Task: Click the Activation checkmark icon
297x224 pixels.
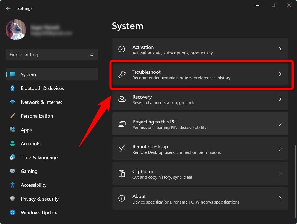Action: (122, 49)
